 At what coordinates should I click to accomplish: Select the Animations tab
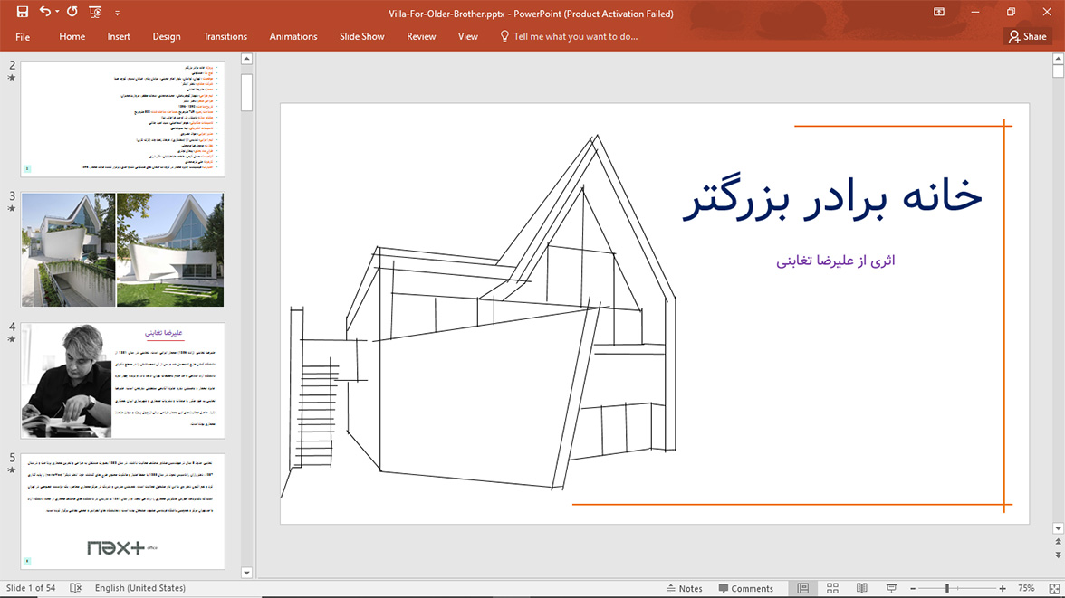(x=293, y=37)
